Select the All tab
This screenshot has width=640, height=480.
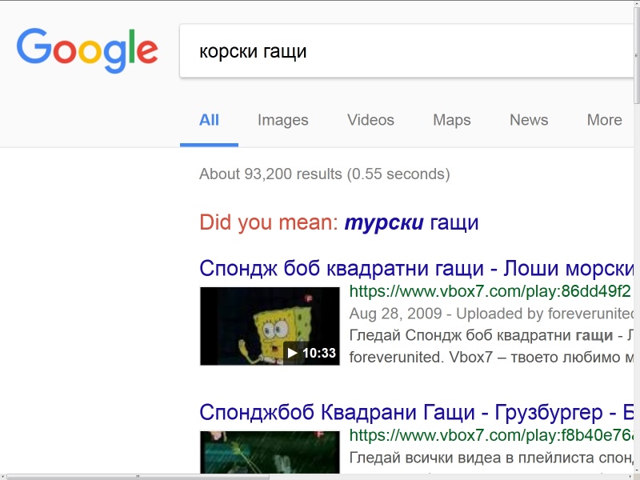click(x=209, y=120)
